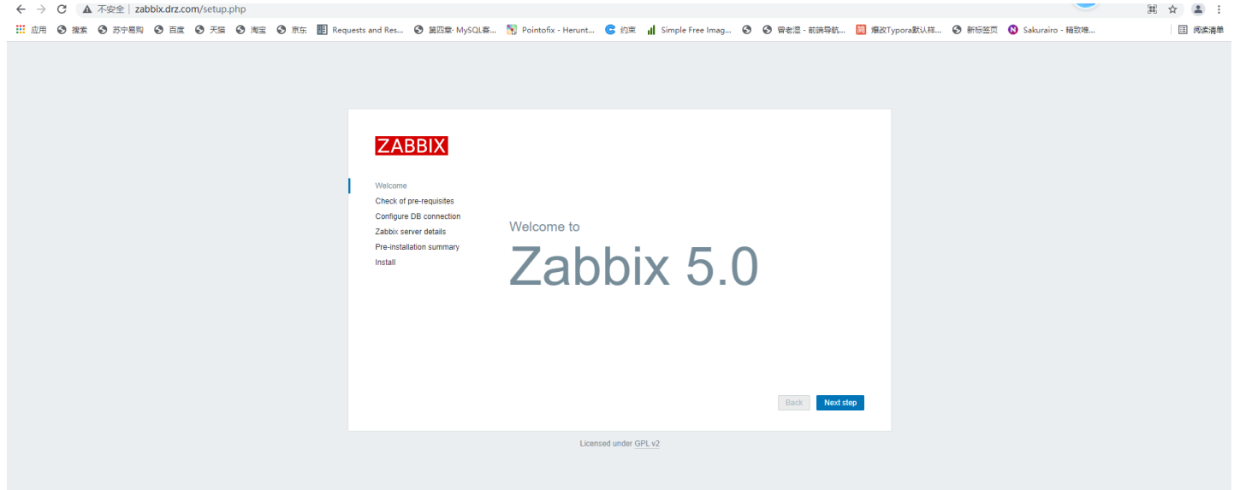Select Check of pre-requisites step
The image size is (1234, 490).
(x=414, y=201)
